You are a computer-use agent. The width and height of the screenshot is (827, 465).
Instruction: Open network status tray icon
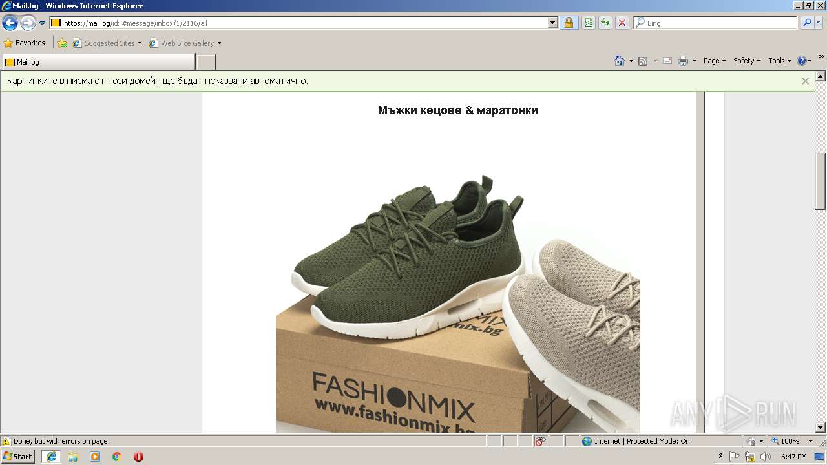[750, 456]
